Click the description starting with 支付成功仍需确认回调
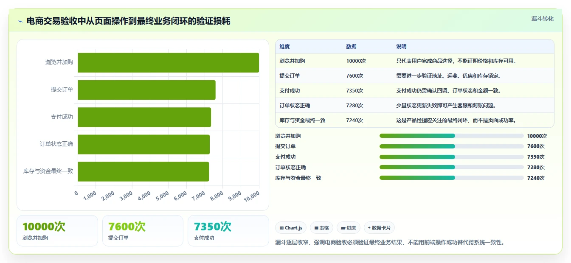The image size is (571, 263). click(448, 91)
